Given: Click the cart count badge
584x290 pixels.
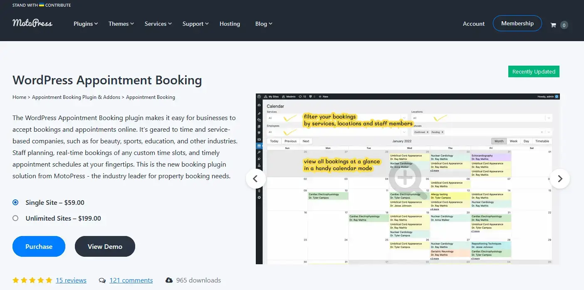Looking at the screenshot, I should click(x=564, y=25).
